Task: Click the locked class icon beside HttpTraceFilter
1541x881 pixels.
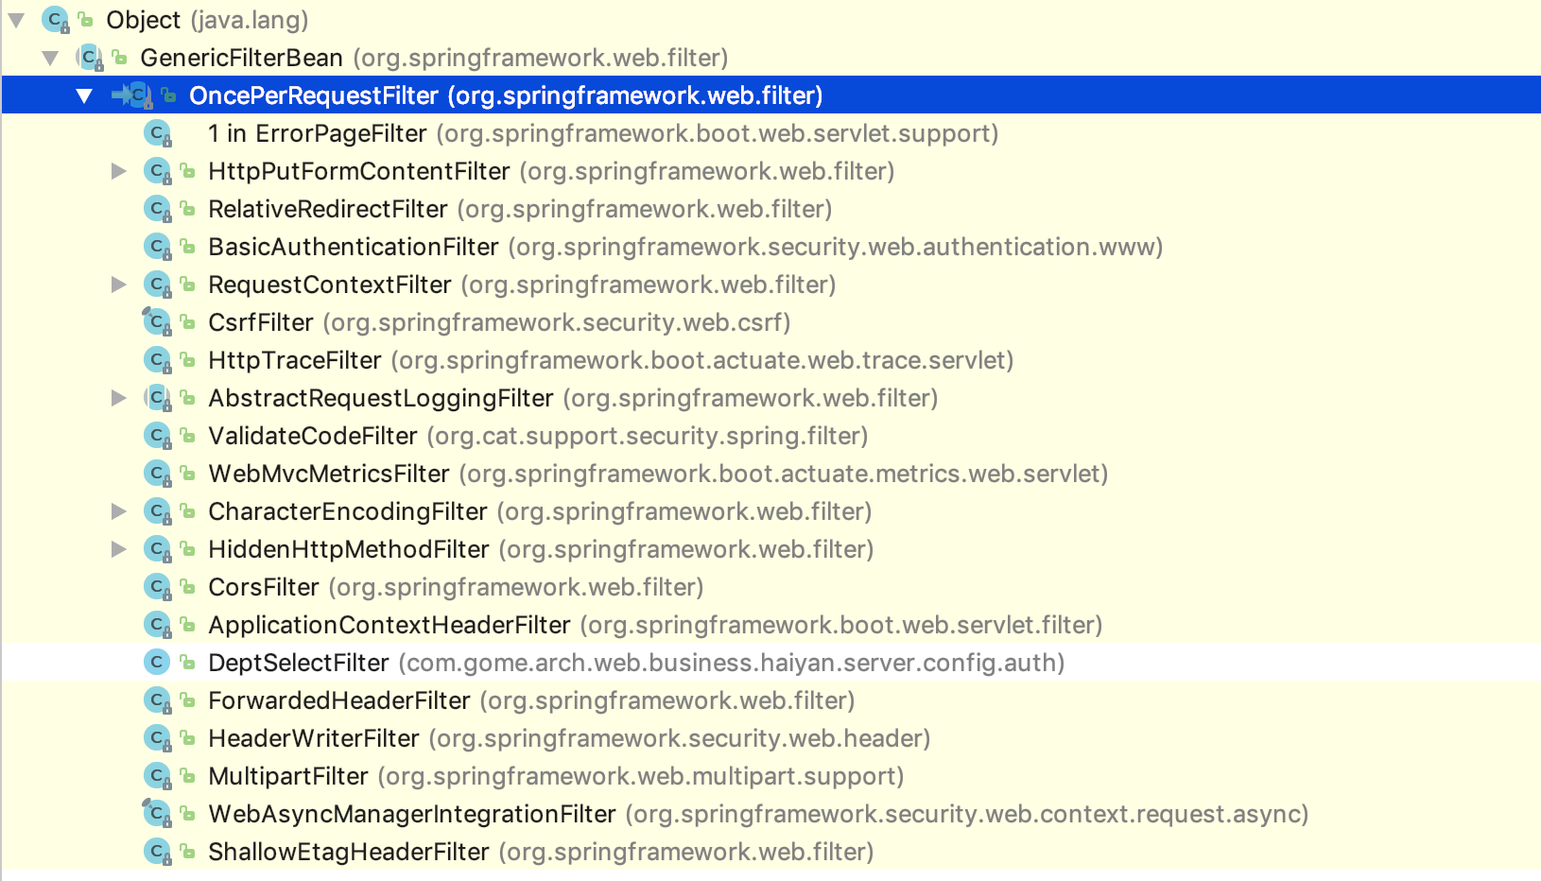Action: (157, 359)
